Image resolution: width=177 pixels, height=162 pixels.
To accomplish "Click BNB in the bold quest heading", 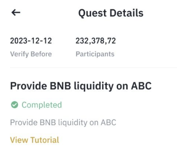I will [x=60, y=86].
